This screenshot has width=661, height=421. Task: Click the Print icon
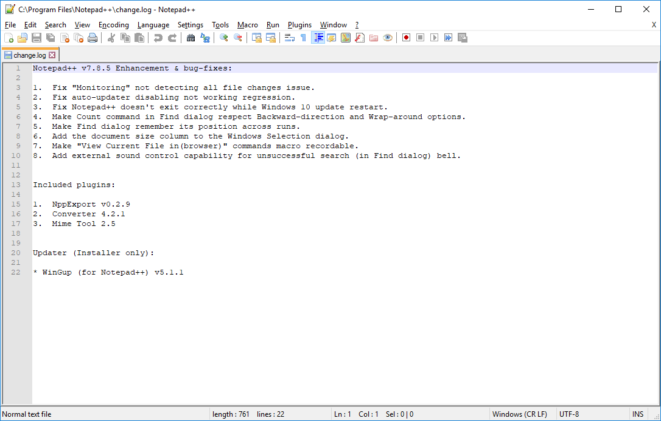point(92,37)
